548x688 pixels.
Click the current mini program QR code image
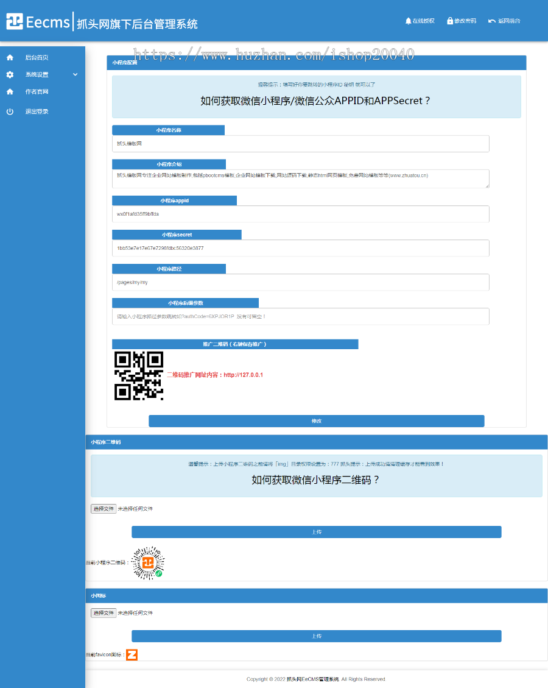(148, 563)
